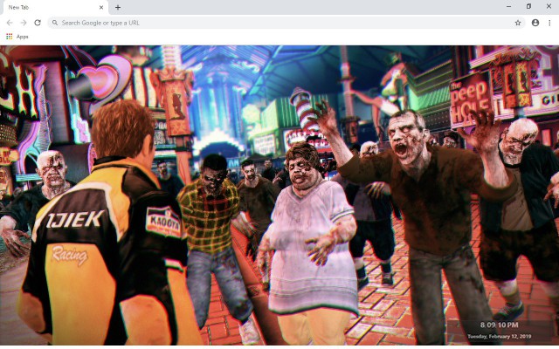Click the Apps bookmark label
559x349 pixels.
pyautogui.click(x=22, y=37)
